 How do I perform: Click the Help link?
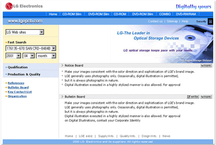coord(185,21)
